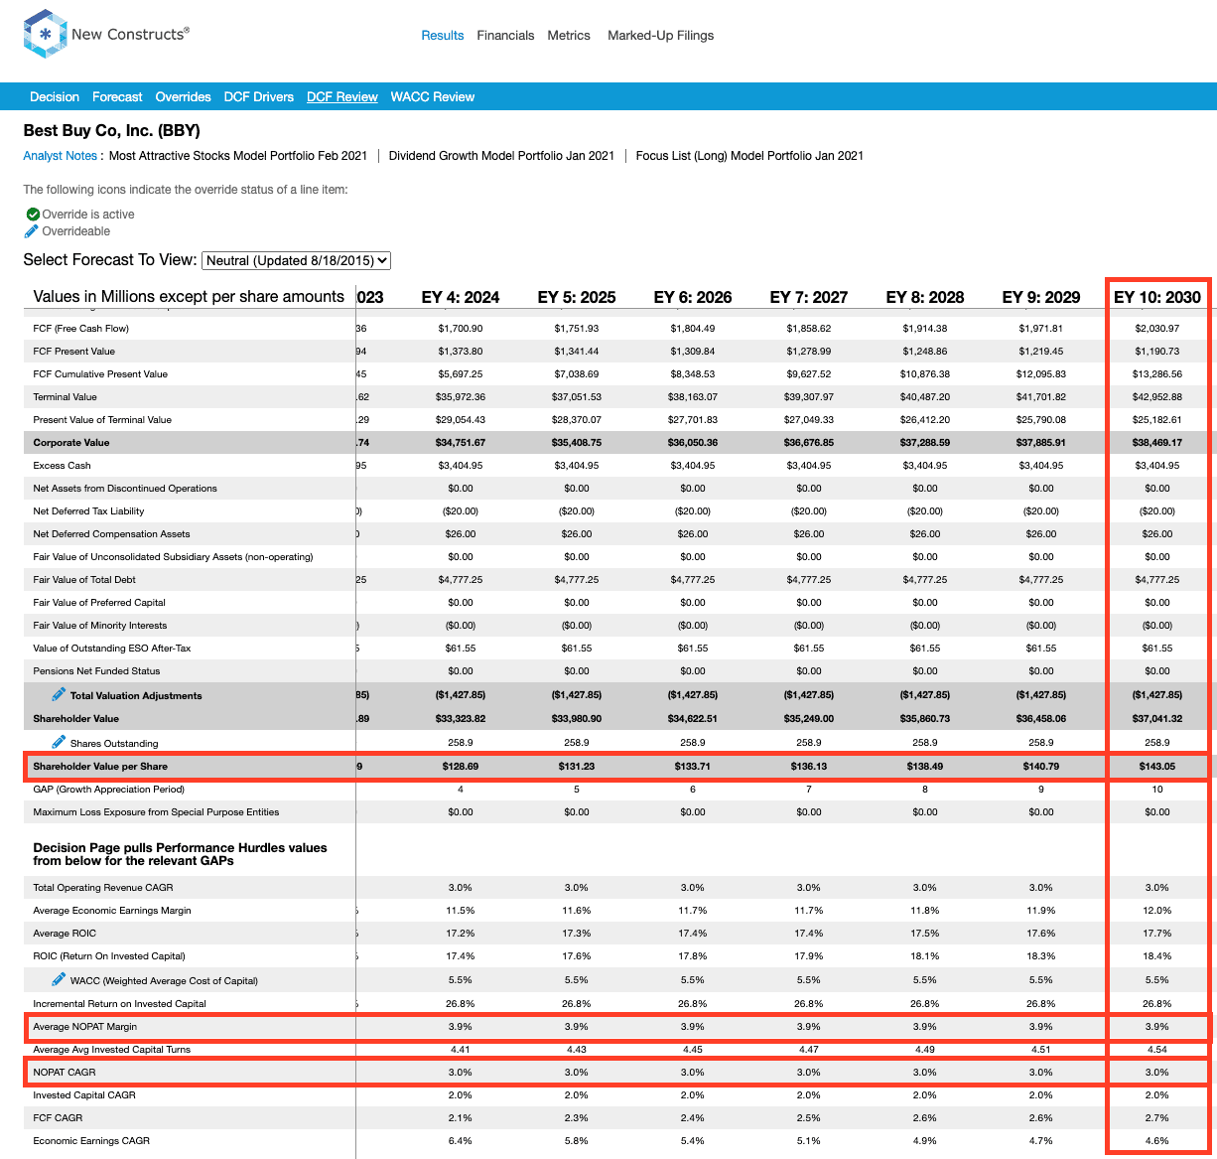Screen dimensions: 1217x1159
Task: Switch to the Decision subtab
Action: pos(55,96)
